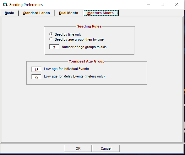The image size is (185, 155).
Task: Click the Low age for Individual Events label
Action: click(x=66, y=69)
